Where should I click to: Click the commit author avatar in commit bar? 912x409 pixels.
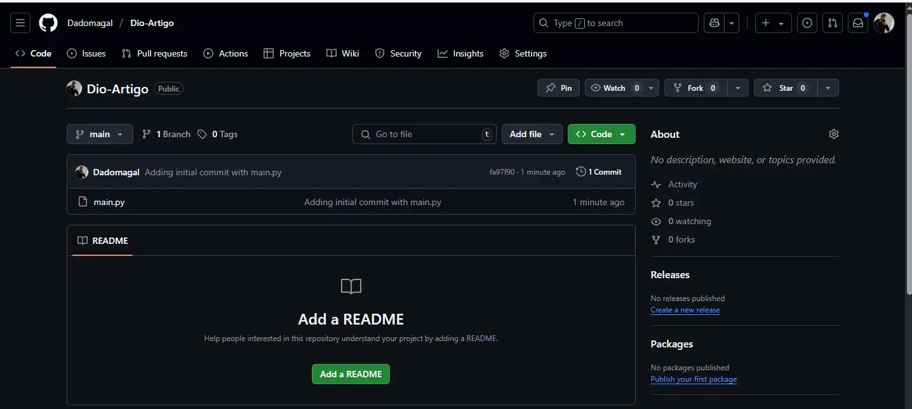tap(81, 172)
